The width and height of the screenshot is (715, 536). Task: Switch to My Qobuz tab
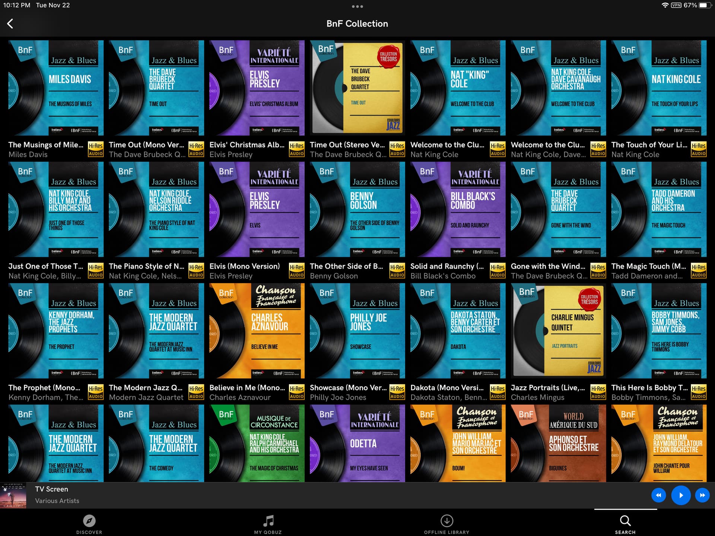coord(268,524)
